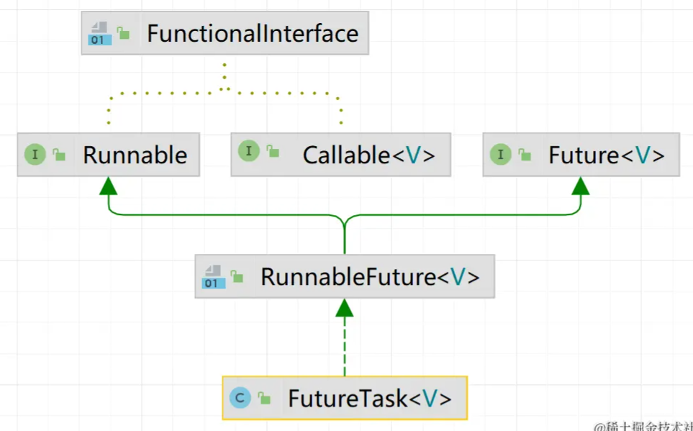The image size is (693, 431).
Task: Click the green lock icon beside FunctionalInterface
Action: click(x=124, y=33)
